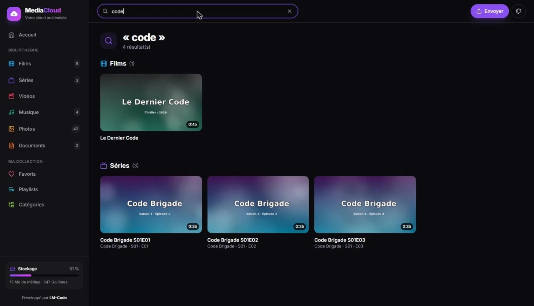Click the Films results section heading

pyautogui.click(x=118, y=64)
